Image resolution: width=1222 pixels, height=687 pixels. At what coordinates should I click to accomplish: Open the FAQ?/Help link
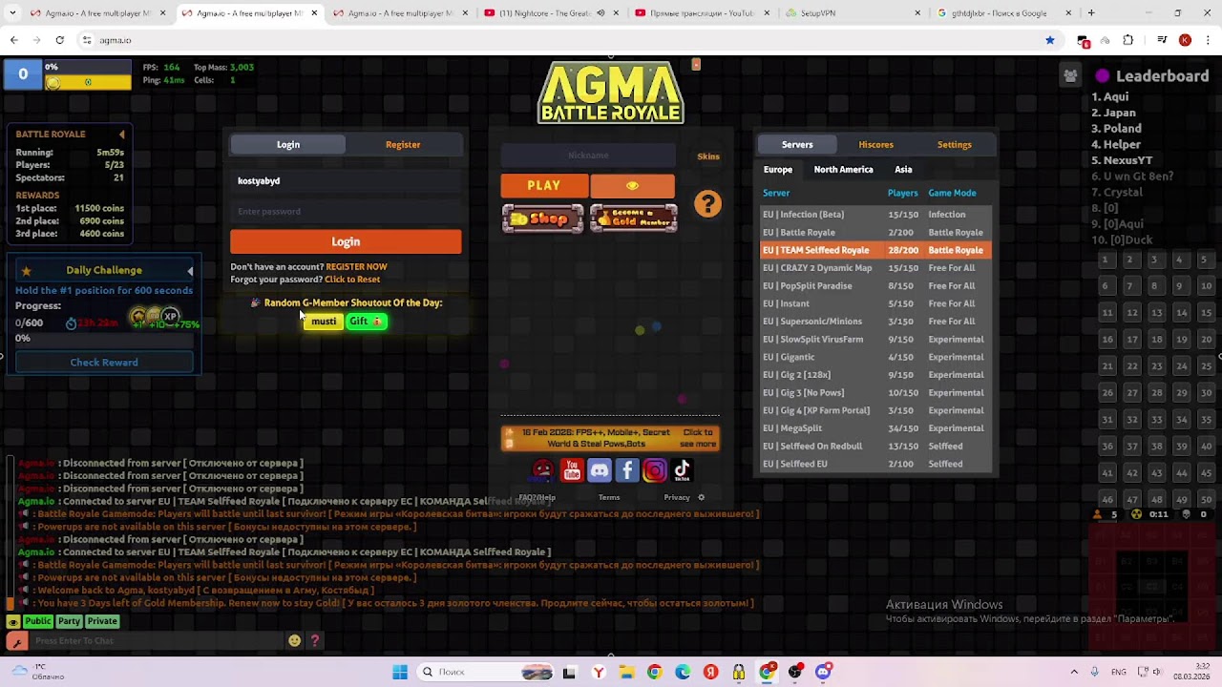pos(537,497)
